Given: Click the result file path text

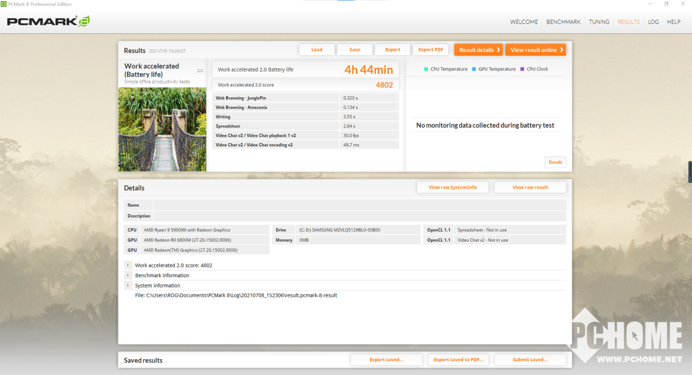Looking at the screenshot, I should [x=236, y=295].
